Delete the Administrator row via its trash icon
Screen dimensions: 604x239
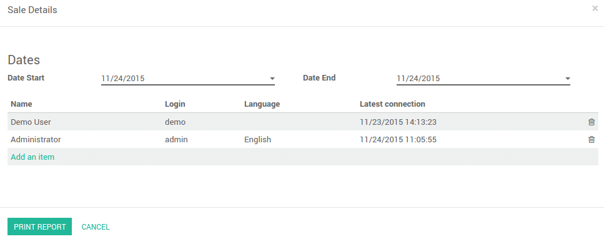tap(592, 140)
